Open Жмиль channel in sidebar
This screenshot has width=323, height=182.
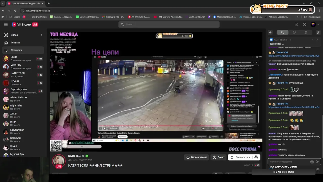23,148
